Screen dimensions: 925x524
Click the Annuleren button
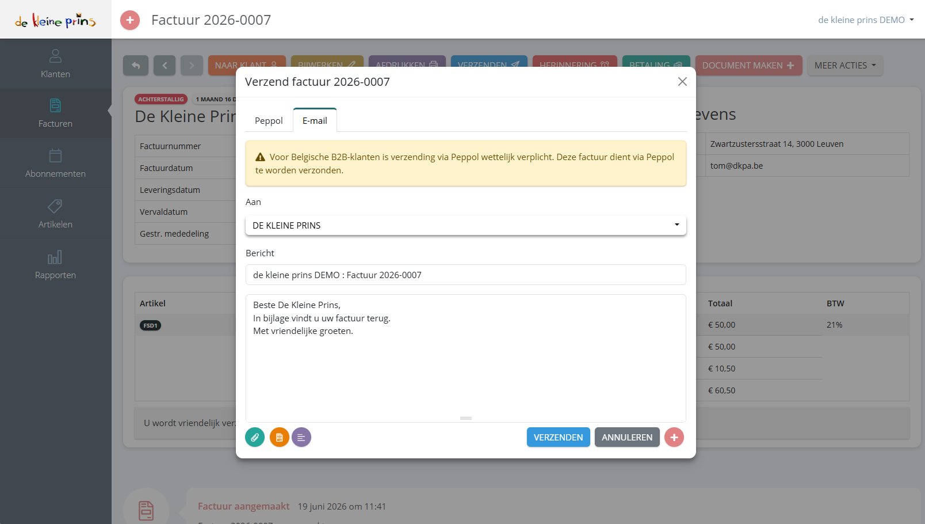627,437
